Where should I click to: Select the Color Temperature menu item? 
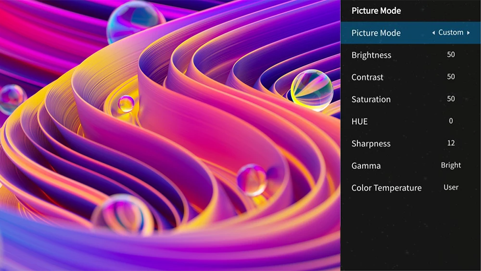(410, 188)
